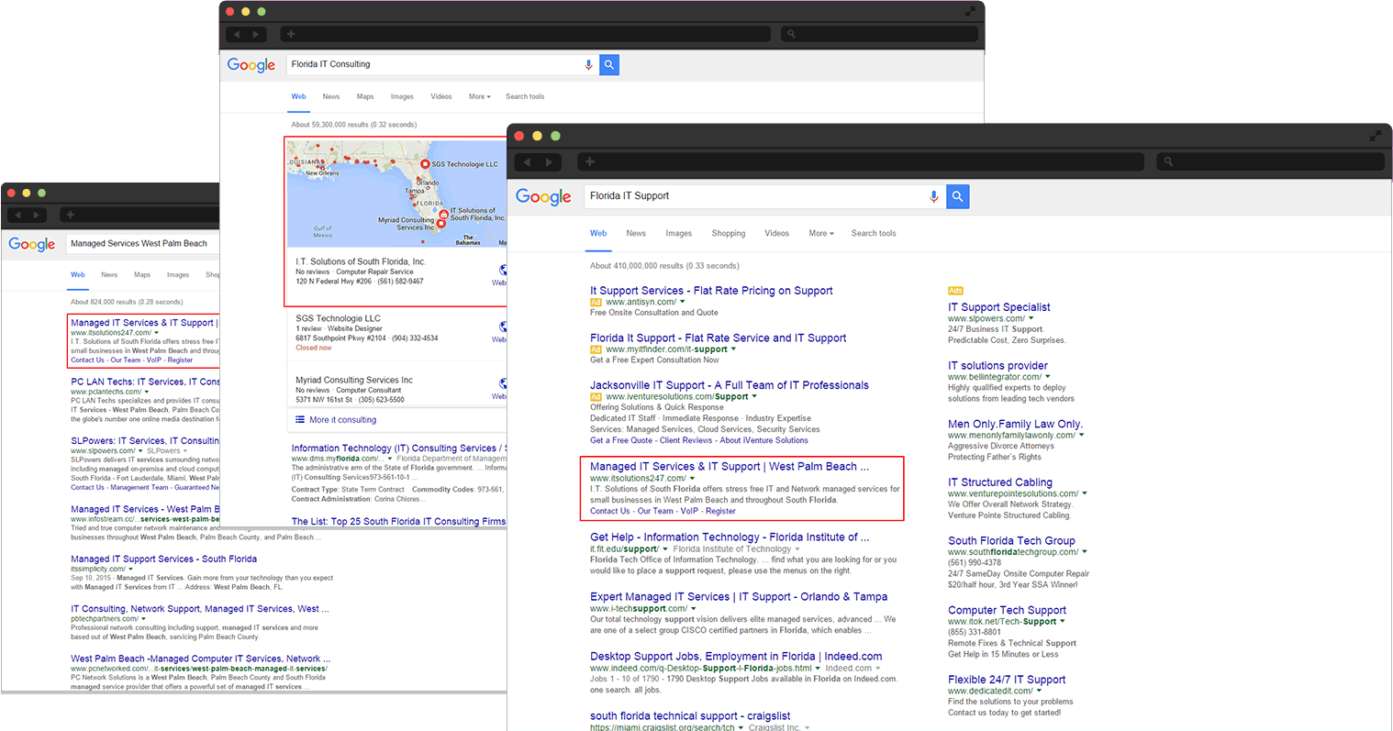Open south florida technical support - craigslist result
The width and height of the screenshot is (1393, 731).
click(x=690, y=715)
